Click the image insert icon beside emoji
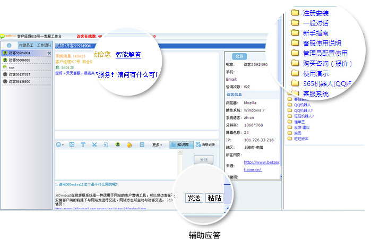Viewport: 371px width, 239px height. pos(72,144)
